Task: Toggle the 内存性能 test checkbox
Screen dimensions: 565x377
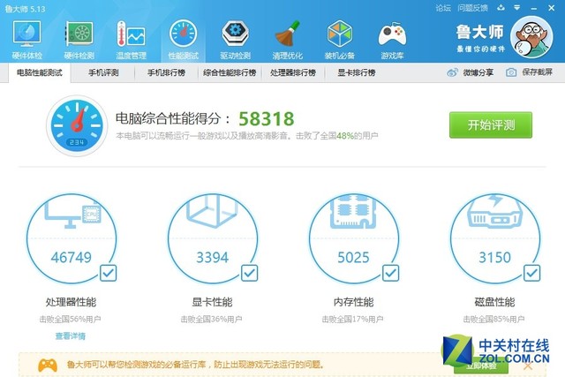Action: 392,273
